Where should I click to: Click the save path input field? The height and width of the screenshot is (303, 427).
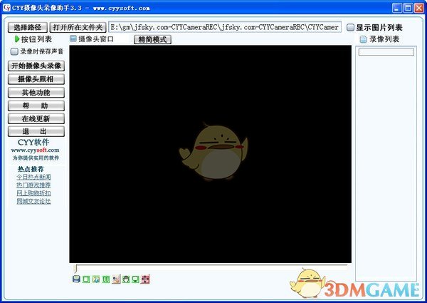224,28
